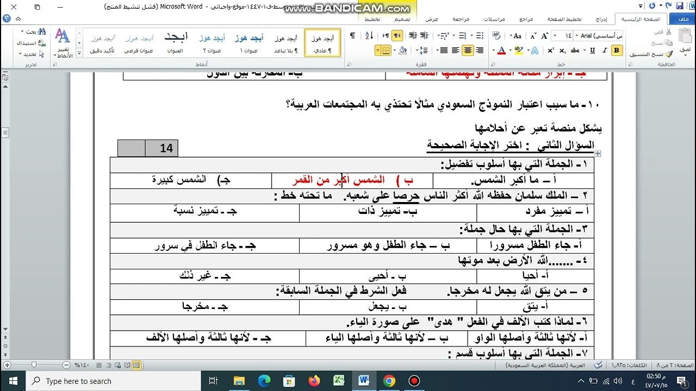Click the Text Effects glowing A icon
Image resolution: width=696 pixels, height=391 pixels.
(534, 51)
